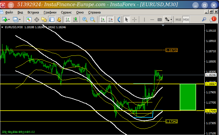The image size is (219, 135).
Task: Click the chart shift marker triangle
Action: point(163,26)
